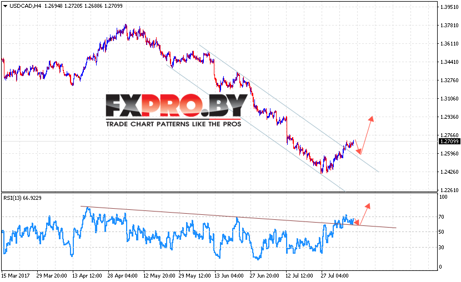Click RSI scale level 30
The height and width of the screenshot is (282, 461).
tap(442, 248)
